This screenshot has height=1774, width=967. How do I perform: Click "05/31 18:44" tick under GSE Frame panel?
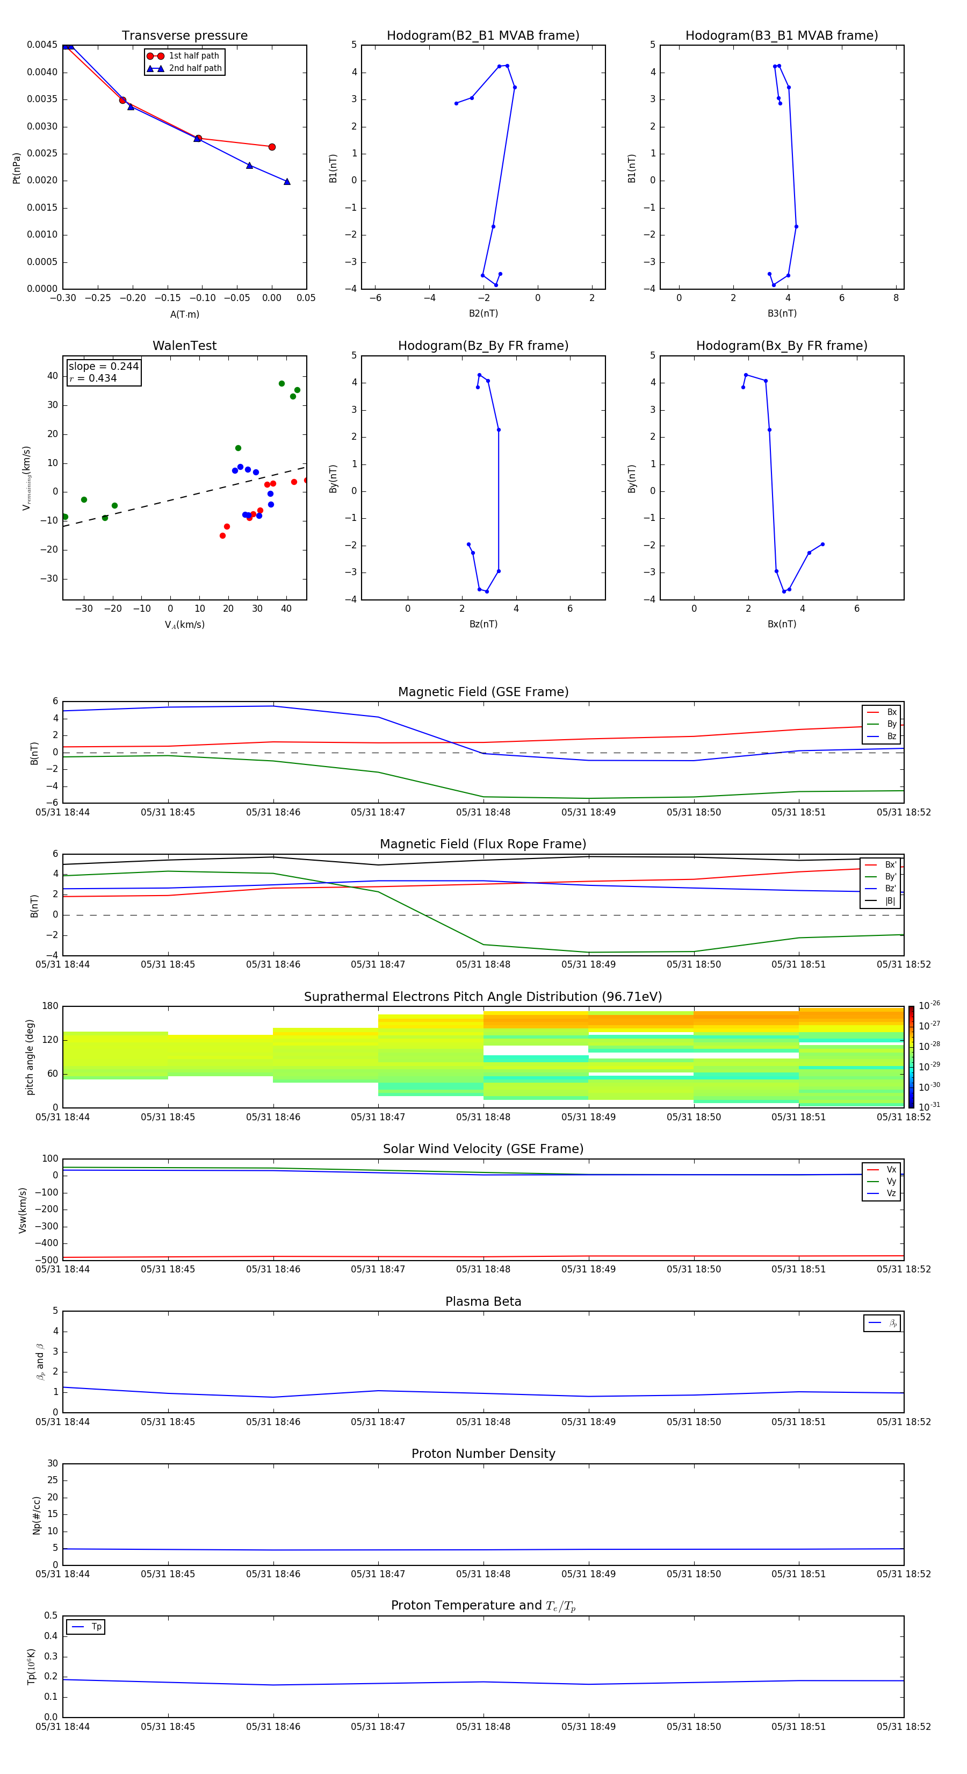coord(63,813)
